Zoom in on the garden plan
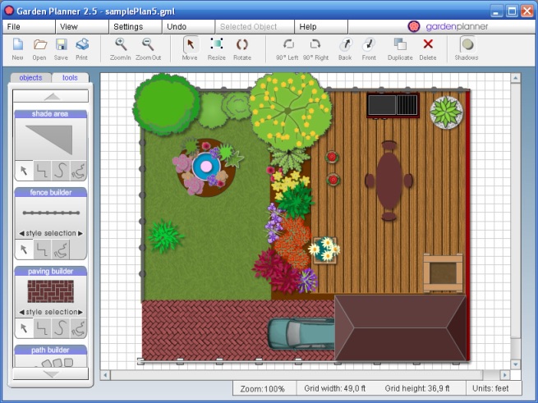 [121, 48]
